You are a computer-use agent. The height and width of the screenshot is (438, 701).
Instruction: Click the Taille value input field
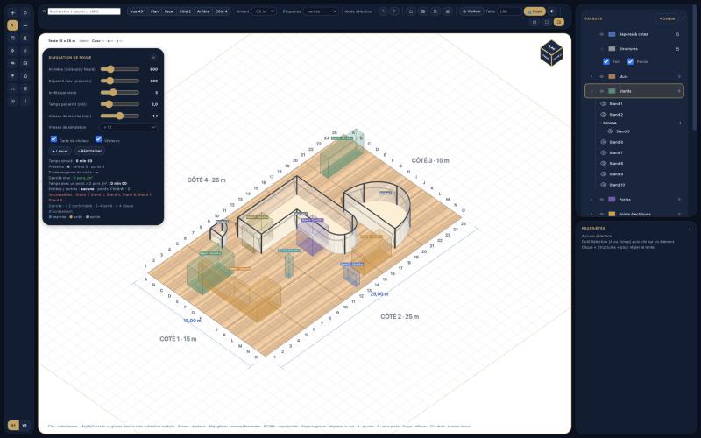(x=510, y=11)
